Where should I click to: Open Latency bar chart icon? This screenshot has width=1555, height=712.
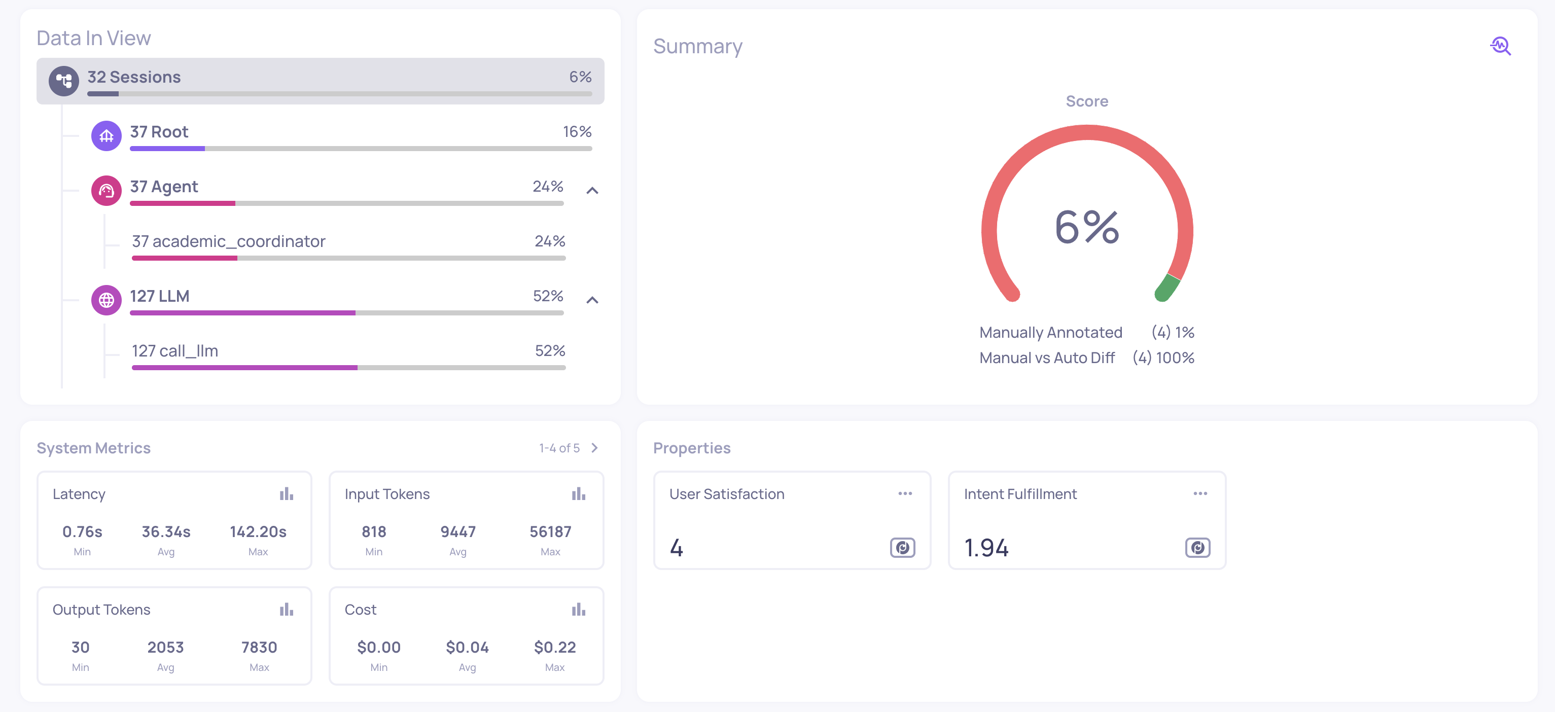(x=286, y=494)
